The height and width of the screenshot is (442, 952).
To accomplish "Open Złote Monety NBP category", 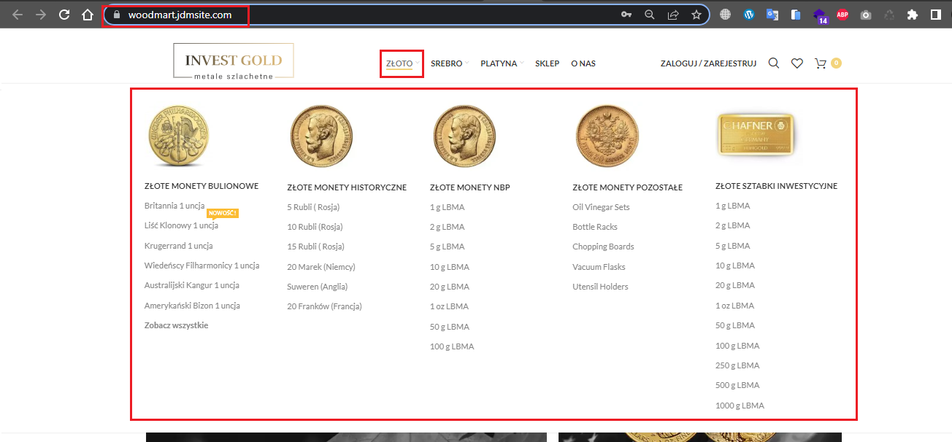I will point(470,187).
